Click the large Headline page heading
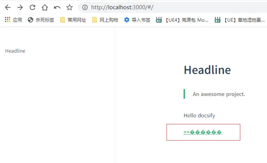 pos(207,70)
